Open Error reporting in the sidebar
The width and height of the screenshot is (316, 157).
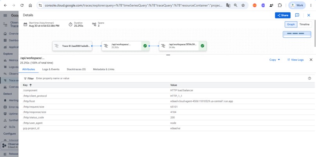point(11,107)
